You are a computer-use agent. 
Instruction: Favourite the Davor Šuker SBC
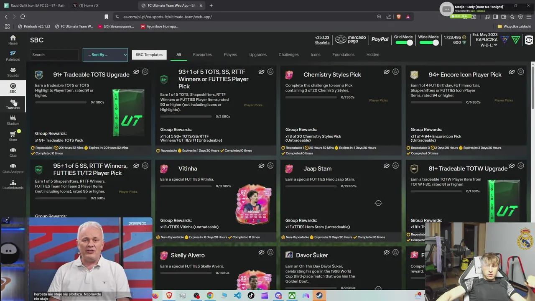(x=395, y=253)
